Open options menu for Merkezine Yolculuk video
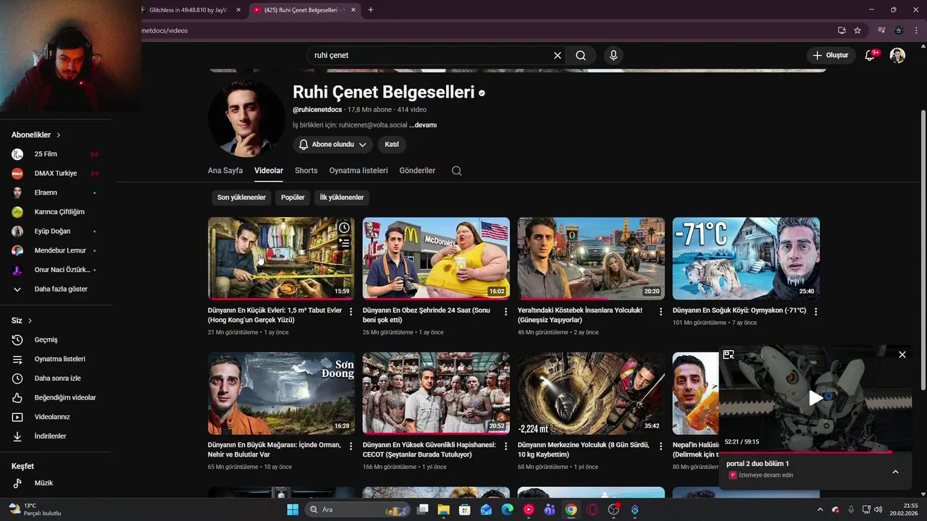This screenshot has width=927, height=521. [x=660, y=446]
